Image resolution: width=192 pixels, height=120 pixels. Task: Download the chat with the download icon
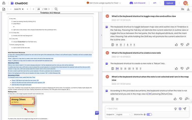pyautogui.click(x=188, y=9)
